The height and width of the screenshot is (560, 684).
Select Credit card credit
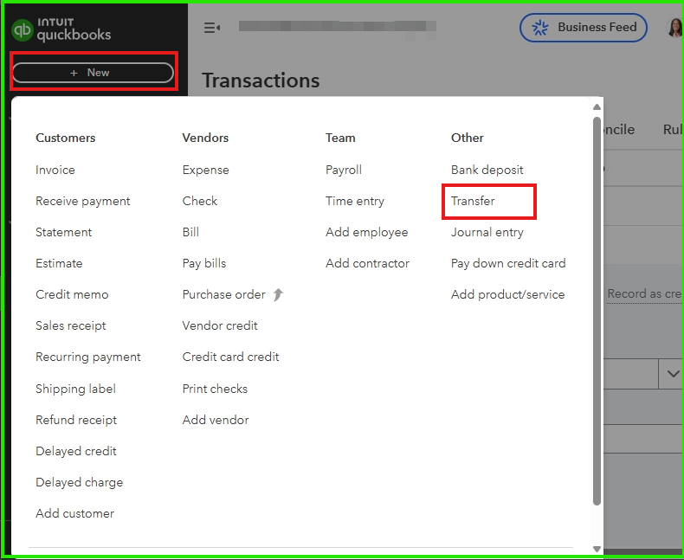(231, 357)
